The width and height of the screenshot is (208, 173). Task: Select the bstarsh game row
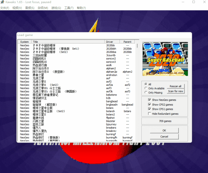[x=76, y=111]
